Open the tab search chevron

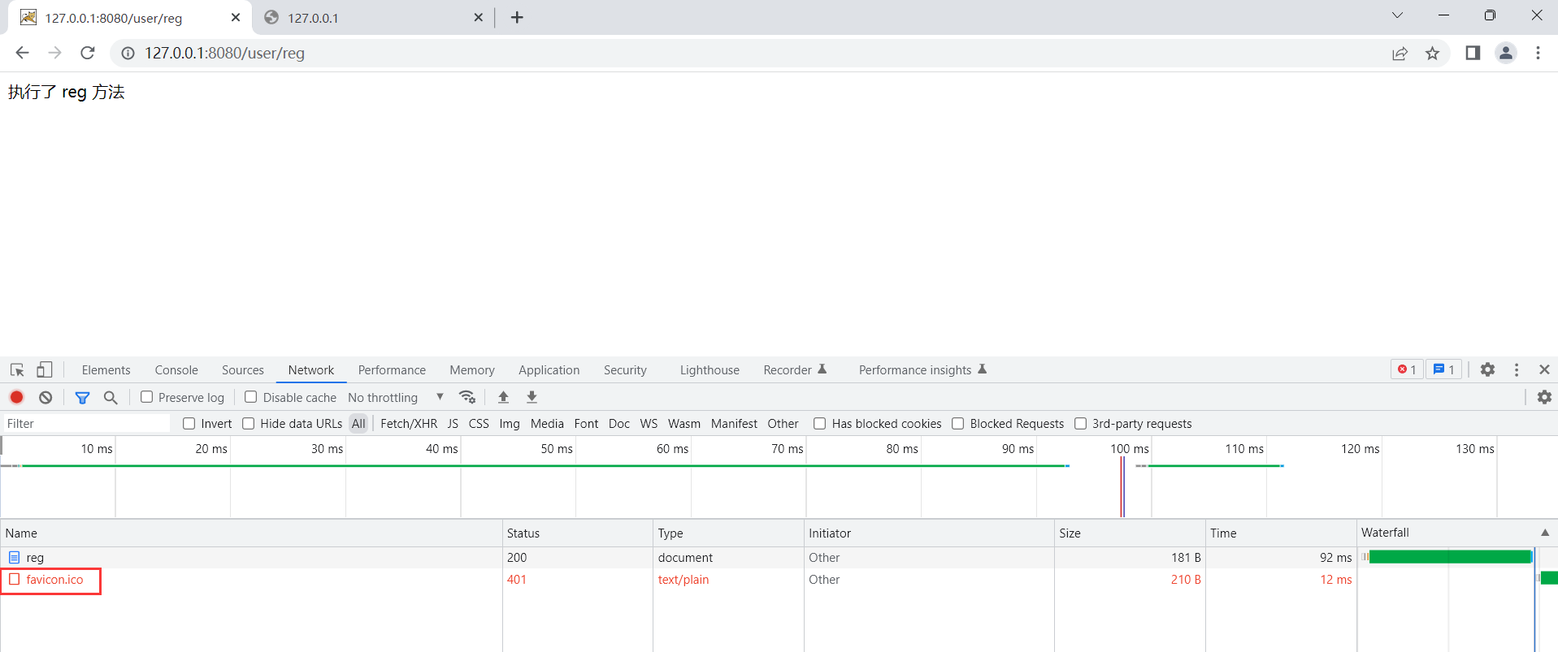[x=1397, y=15]
